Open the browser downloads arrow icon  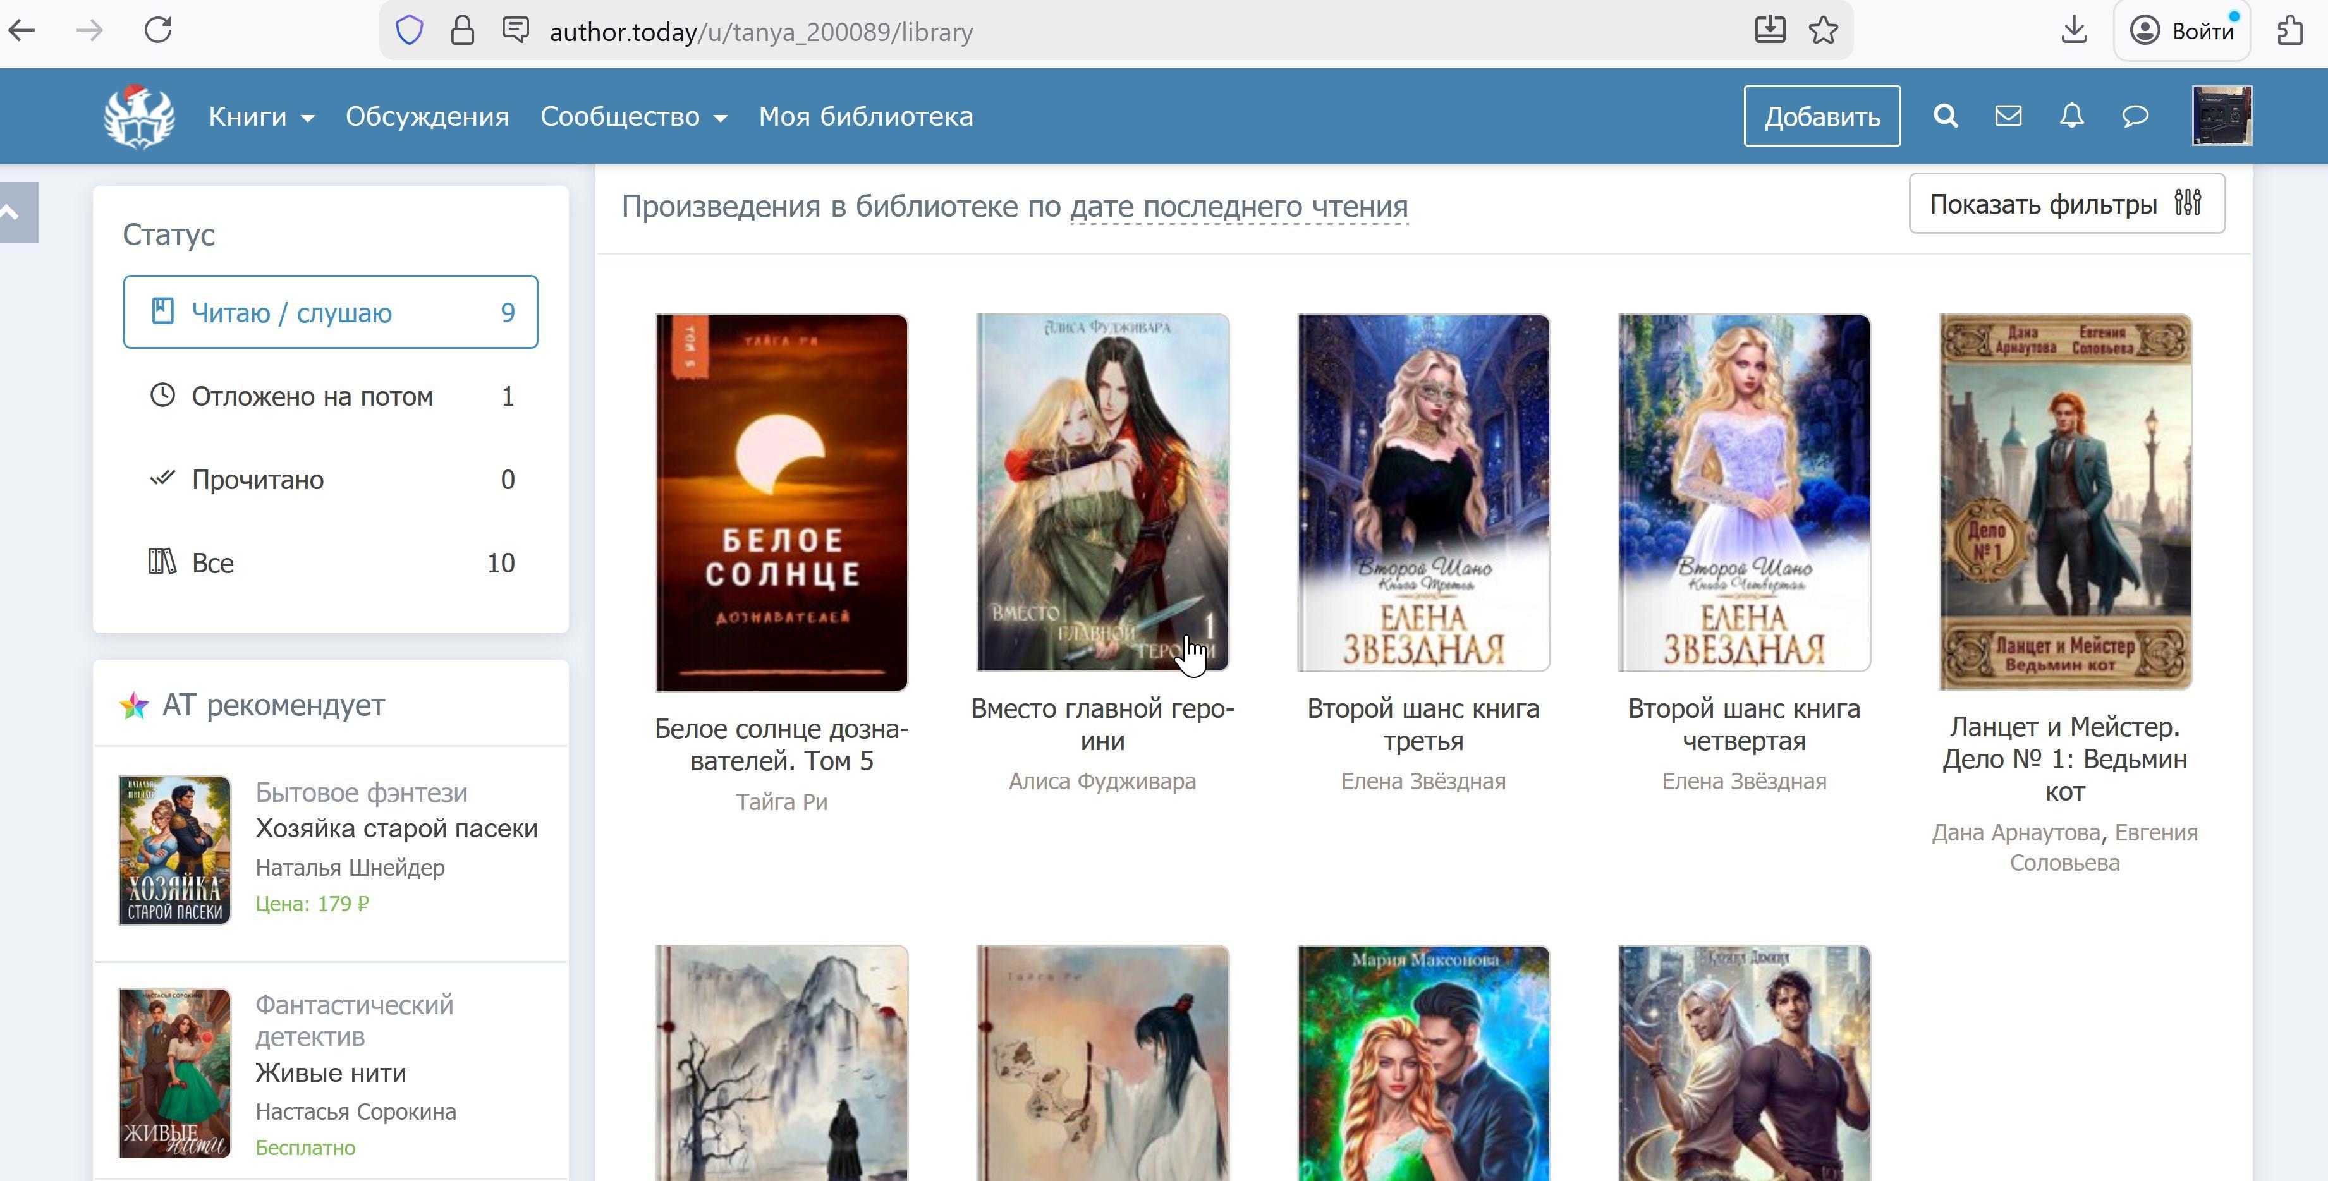coord(2074,31)
